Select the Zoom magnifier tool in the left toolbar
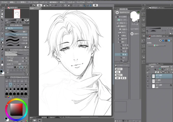The image size is (173, 122). [2, 11]
